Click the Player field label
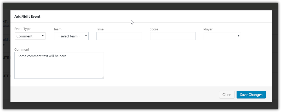The width and height of the screenshot is (281, 112). pos(208,29)
